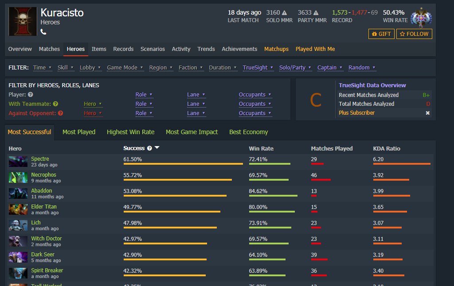The width and height of the screenshot is (454, 286).
Task: Select the Highest Win Rate tab
Action: point(130,132)
